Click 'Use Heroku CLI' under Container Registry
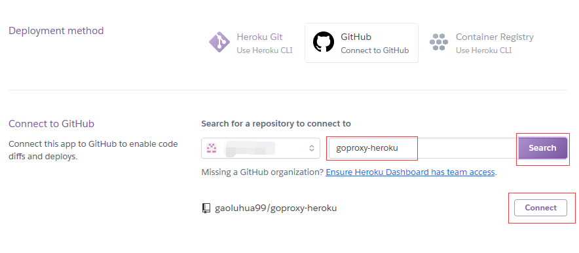The width and height of the screenshot is (579, 253). [484, 50]
